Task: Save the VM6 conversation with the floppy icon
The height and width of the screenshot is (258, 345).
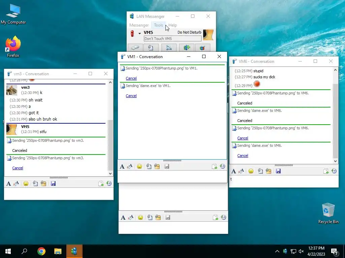Action: click(278, 171)
